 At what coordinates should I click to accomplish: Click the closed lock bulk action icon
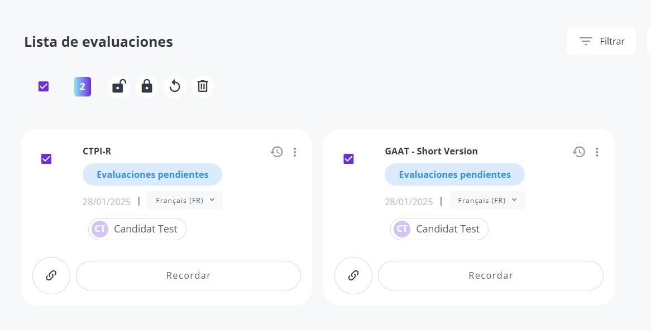pyautogui.click(x=146, y=86)
